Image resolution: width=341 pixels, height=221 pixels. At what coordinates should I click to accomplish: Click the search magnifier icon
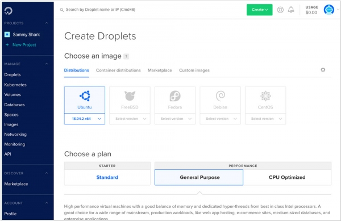coord(62,10)
